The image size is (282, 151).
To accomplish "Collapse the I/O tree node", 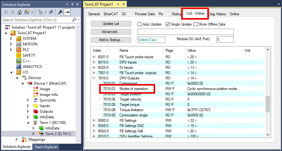I will [11, 72].
